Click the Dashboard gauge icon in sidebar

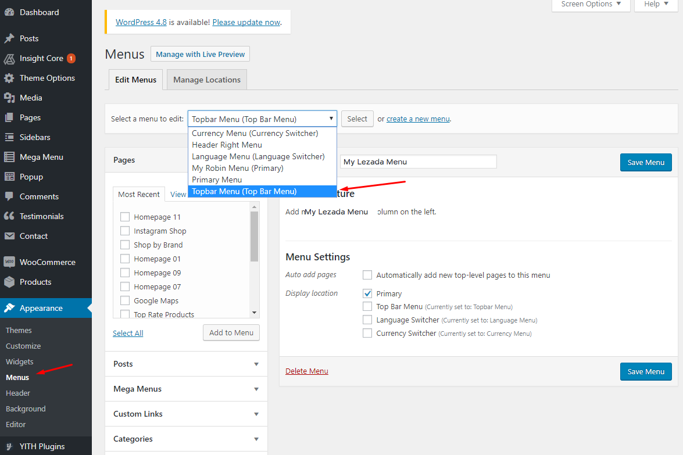point(9,12)
